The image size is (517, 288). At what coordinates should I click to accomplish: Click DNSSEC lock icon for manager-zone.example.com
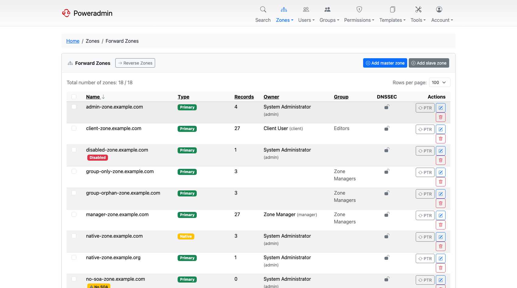tap(387, 214)
